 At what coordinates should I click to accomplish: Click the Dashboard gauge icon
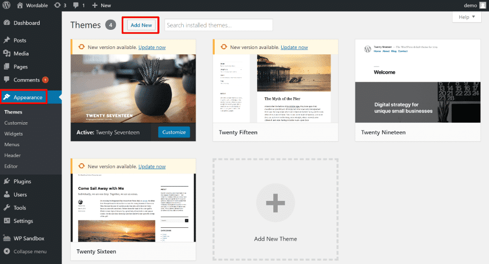(x=6, y=23)
